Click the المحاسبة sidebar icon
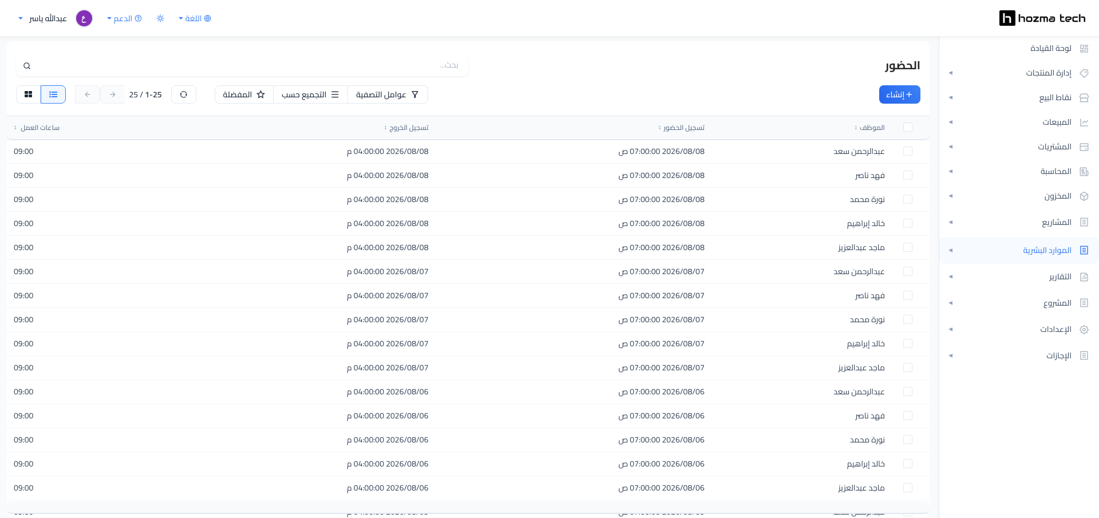Screen dimensions: 1099x518 click(1084, 172)
